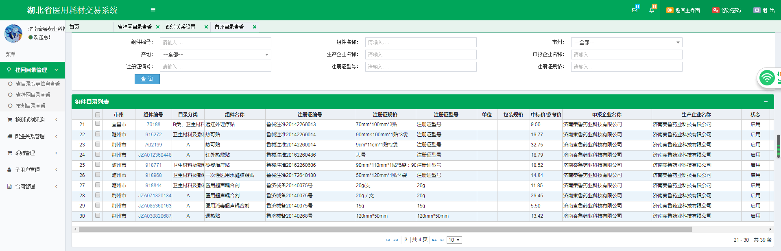
Task: Click the 中标价/参考价 column header
Action: pos(546,115)
